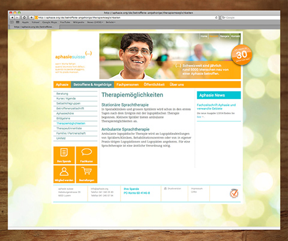Select Beratung in the sidebar menu
This screenshot has width=288, height=241.
(76, 94)
